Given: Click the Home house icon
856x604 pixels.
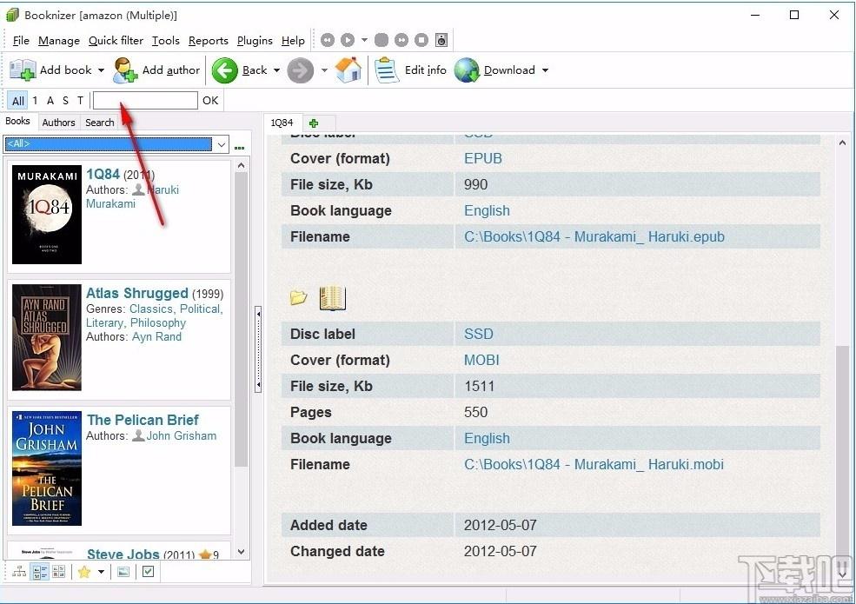Looking at the screenshot, I should pyautogui.click(x=348, y=70).
